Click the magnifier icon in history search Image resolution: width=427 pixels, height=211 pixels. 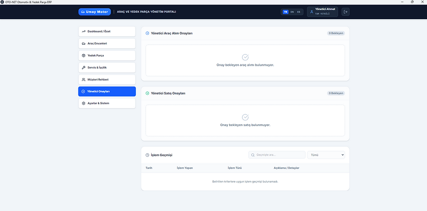(253, 155)
